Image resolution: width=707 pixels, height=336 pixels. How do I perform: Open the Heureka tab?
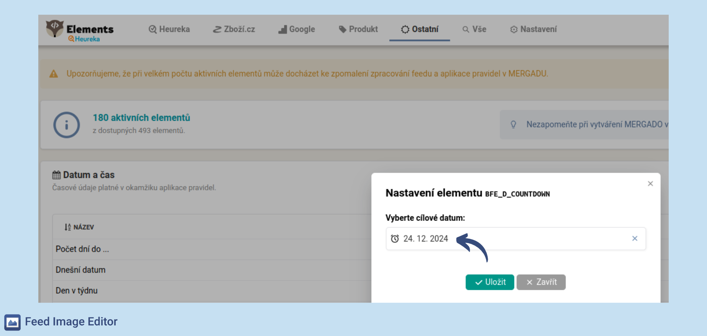169,29
